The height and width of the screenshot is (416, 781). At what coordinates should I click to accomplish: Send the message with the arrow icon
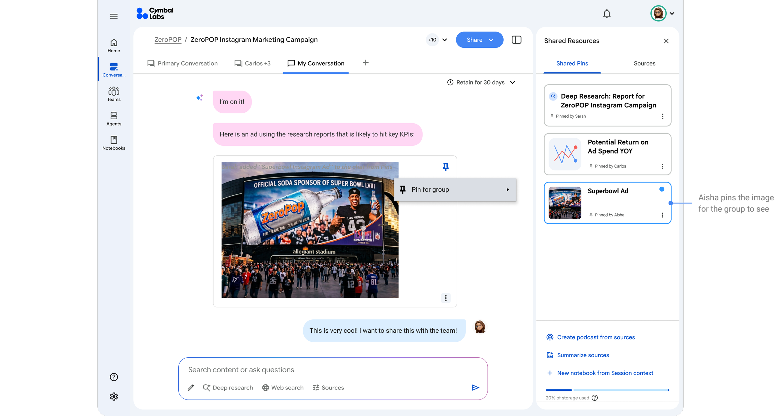coord(475,388)
